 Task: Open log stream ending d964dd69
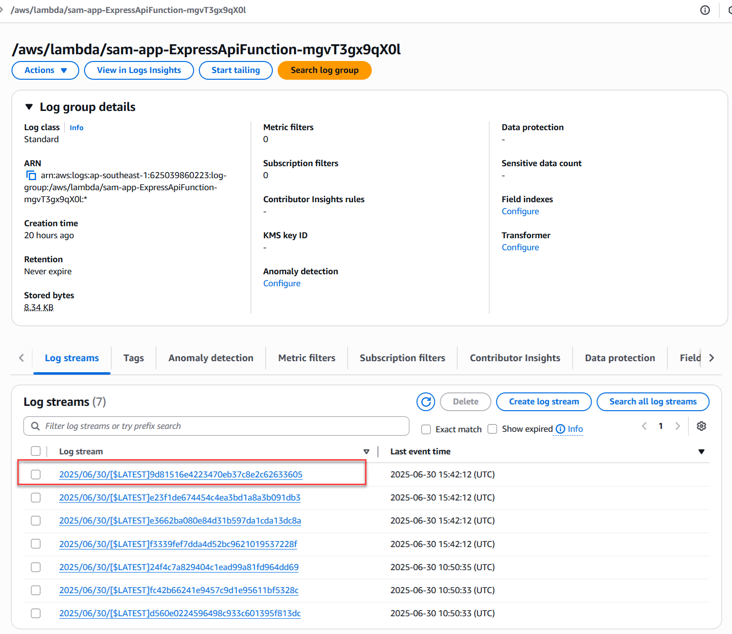pyautogui.click(x=179, y=567)
